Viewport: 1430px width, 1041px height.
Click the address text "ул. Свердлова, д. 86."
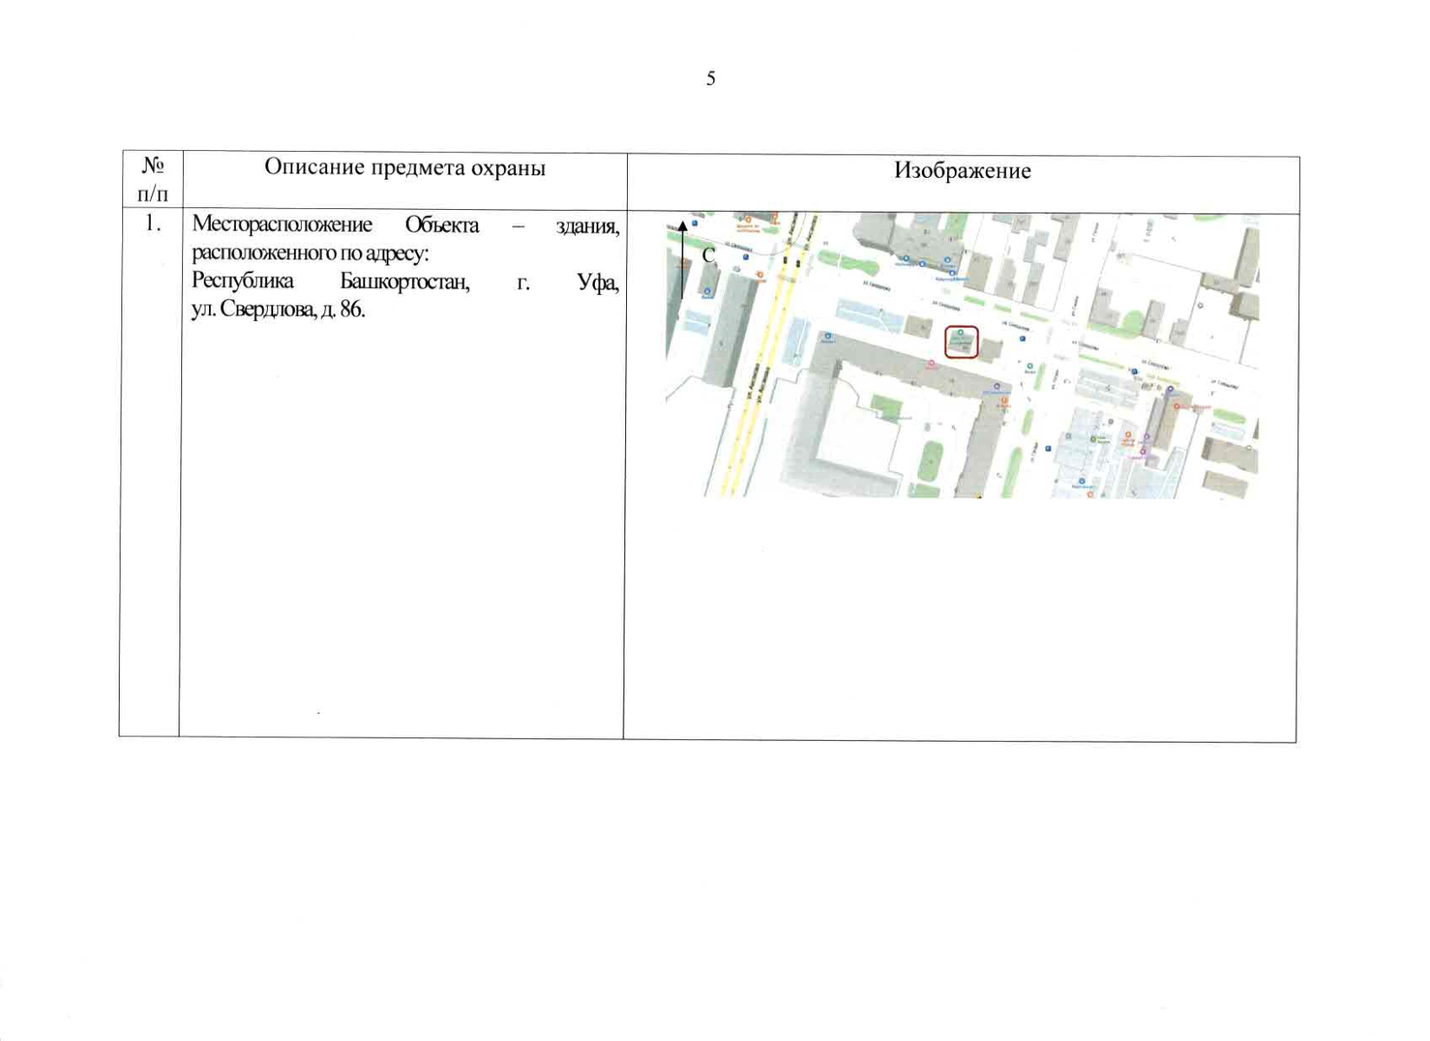pyautogui.click(x=278, y=310)
